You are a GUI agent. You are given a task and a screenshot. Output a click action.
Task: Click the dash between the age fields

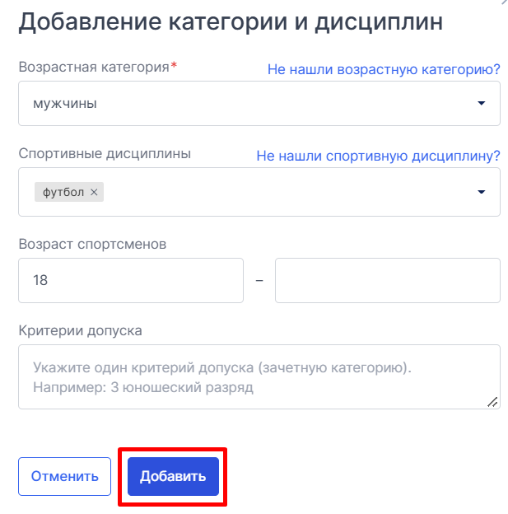point(259,281)
